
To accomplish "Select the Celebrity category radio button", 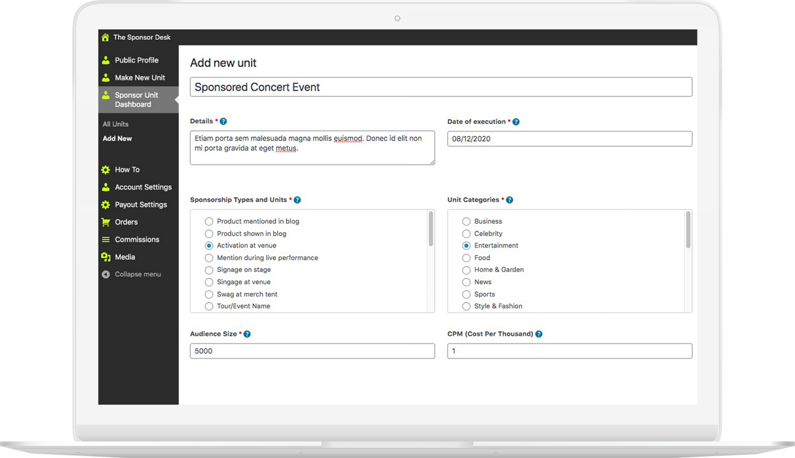I will [466, 234].
